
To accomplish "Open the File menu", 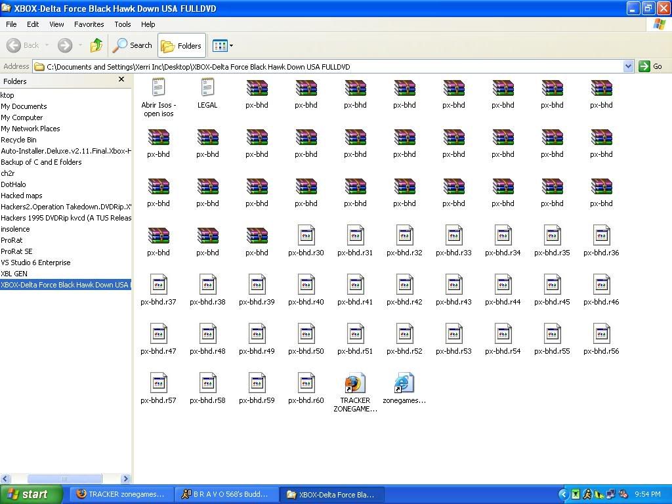I will click(x=11, y=24).
